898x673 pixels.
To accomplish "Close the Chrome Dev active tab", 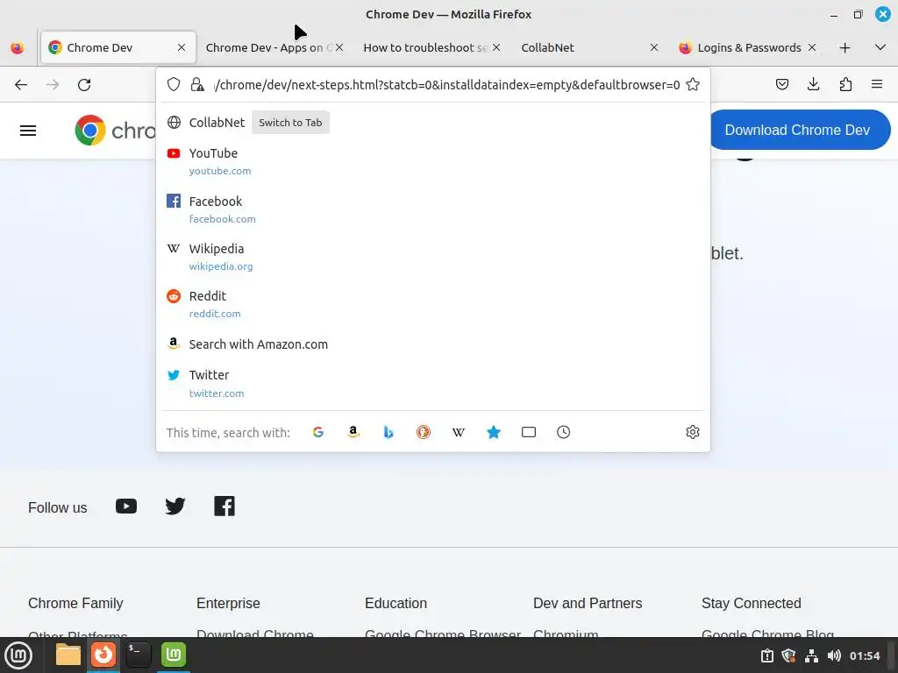I will (182, 47).
